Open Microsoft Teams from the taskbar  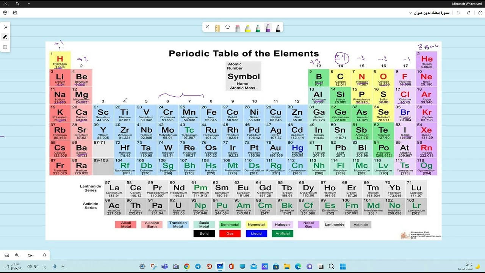(164, 267)
